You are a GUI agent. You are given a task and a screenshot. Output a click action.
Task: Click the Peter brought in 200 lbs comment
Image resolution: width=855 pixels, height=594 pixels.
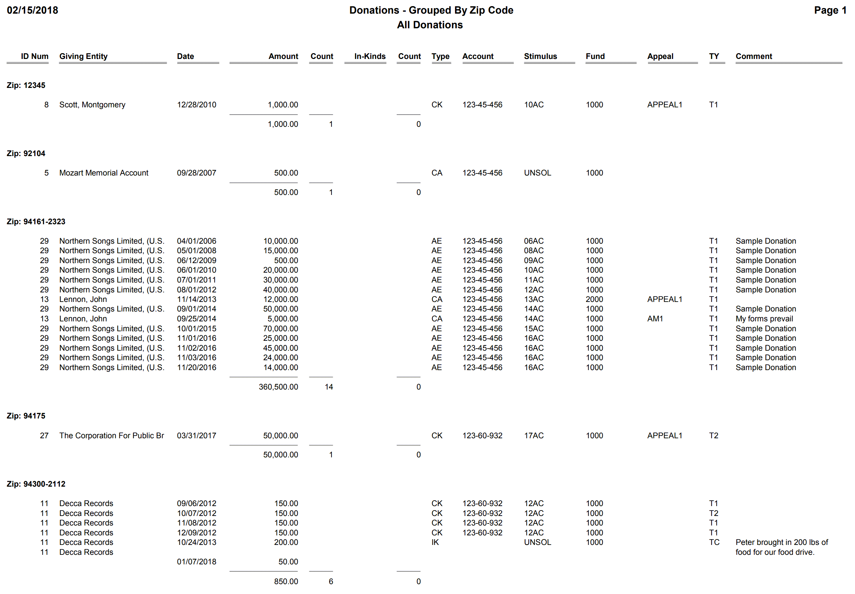[782, 547]
